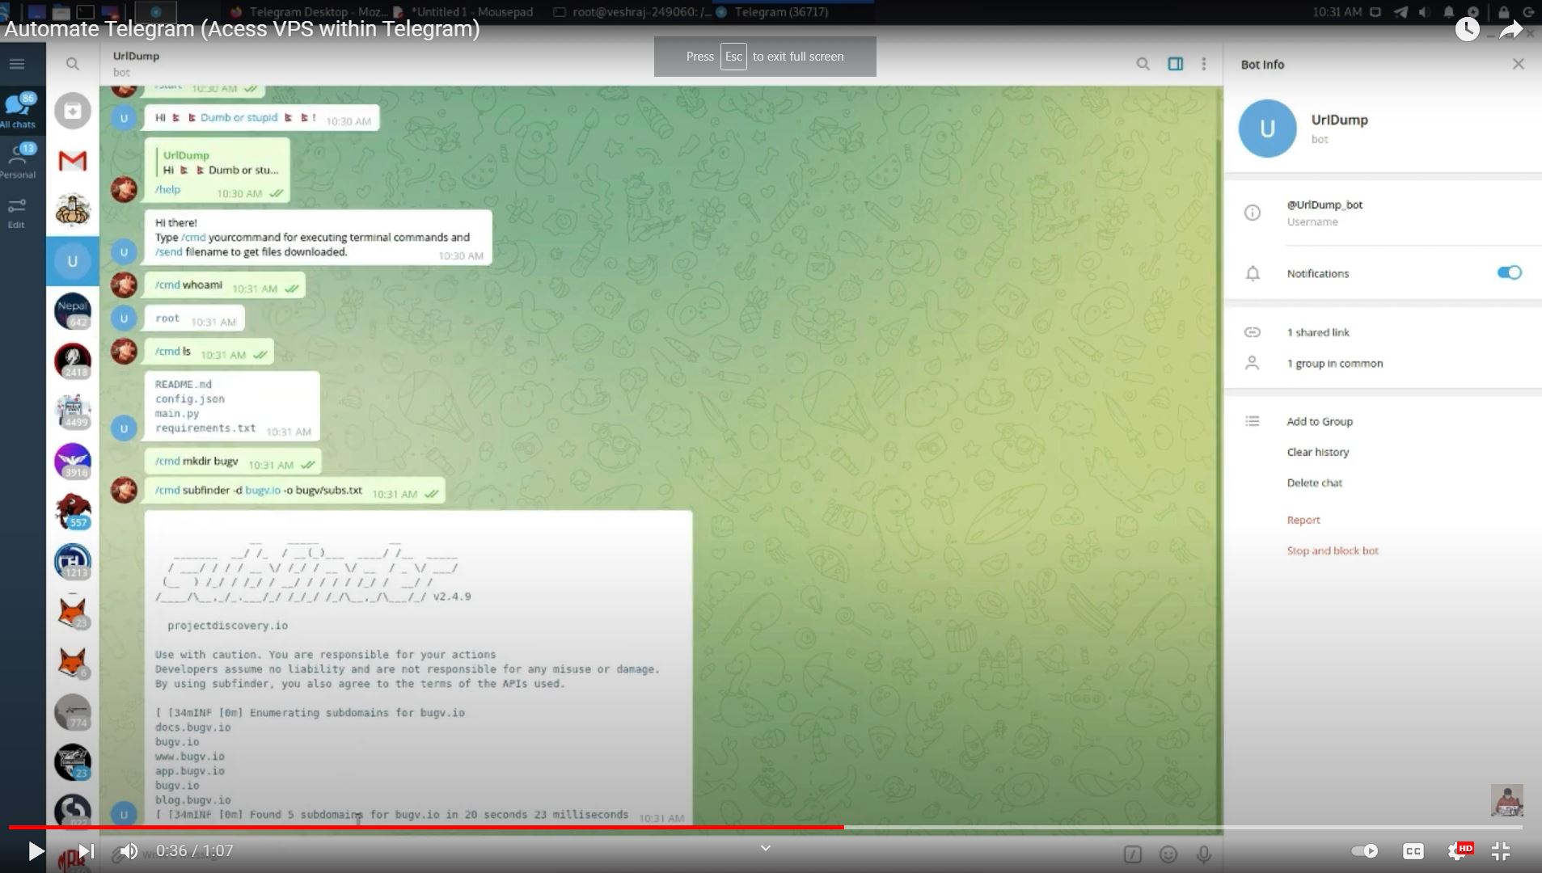The width and height of the screenshot is (1542, 873).
Task: Share the video via arrow icon
Action: coord(1510,30)
